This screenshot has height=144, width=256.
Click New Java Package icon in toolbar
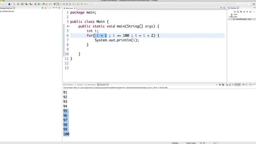click(35, 4)
